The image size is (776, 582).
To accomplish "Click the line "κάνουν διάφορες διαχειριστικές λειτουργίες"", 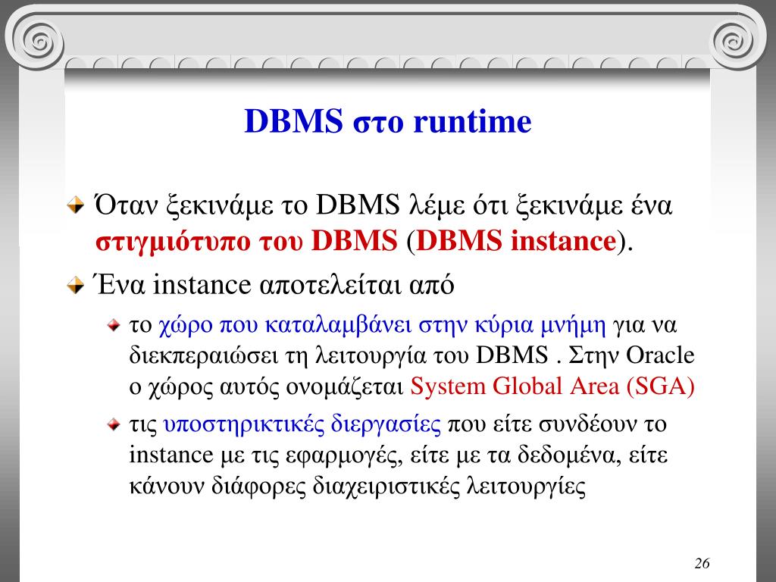I will (358, 486).
